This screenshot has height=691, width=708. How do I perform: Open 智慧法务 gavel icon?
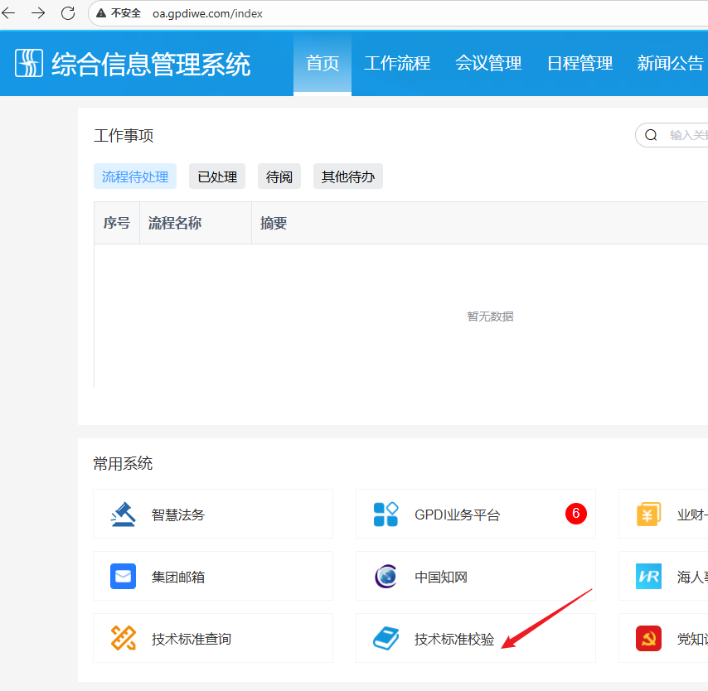point(124,515)
